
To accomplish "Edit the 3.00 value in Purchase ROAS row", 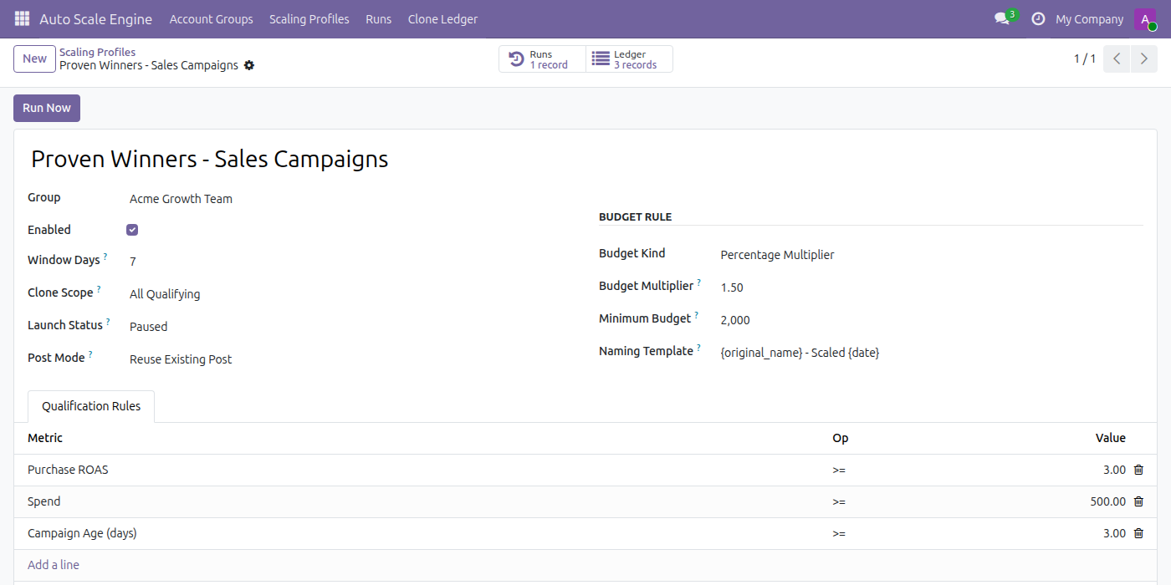I will (x=1114, y=470).
